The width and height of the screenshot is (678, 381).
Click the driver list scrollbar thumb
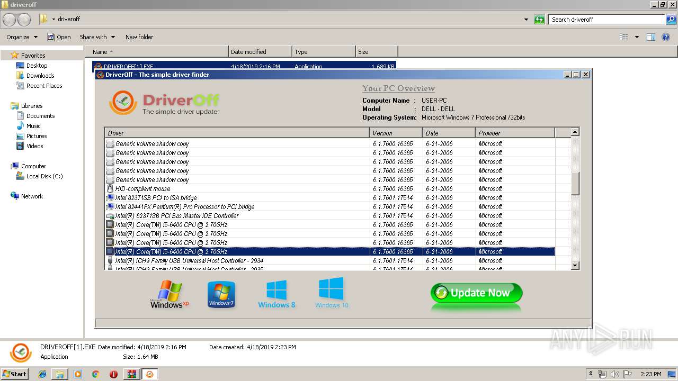(x=575, y=183)
